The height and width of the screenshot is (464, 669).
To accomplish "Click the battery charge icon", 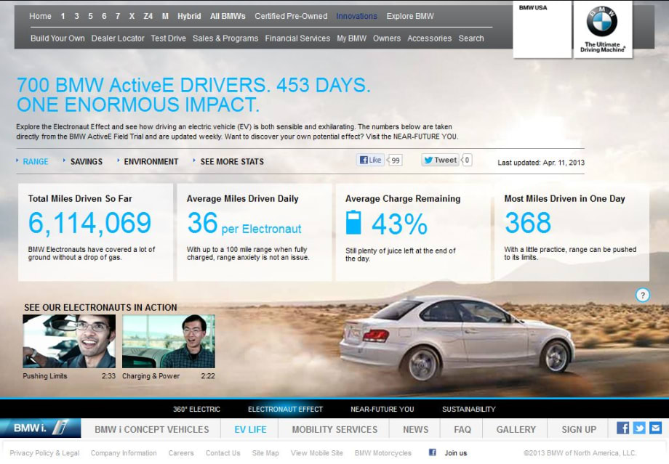I will (353, 222).
